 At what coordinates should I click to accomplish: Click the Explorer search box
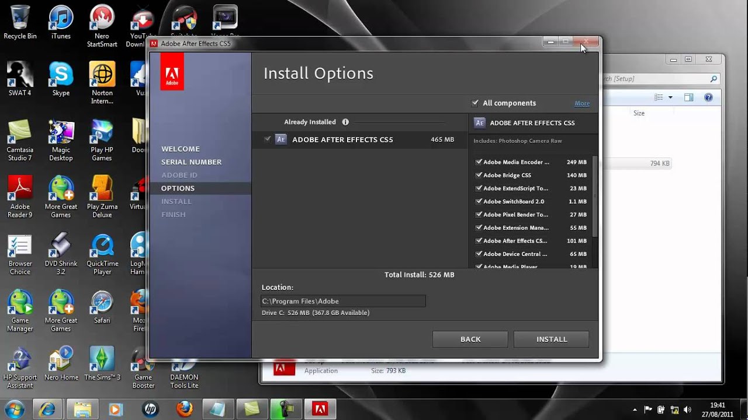660,79
